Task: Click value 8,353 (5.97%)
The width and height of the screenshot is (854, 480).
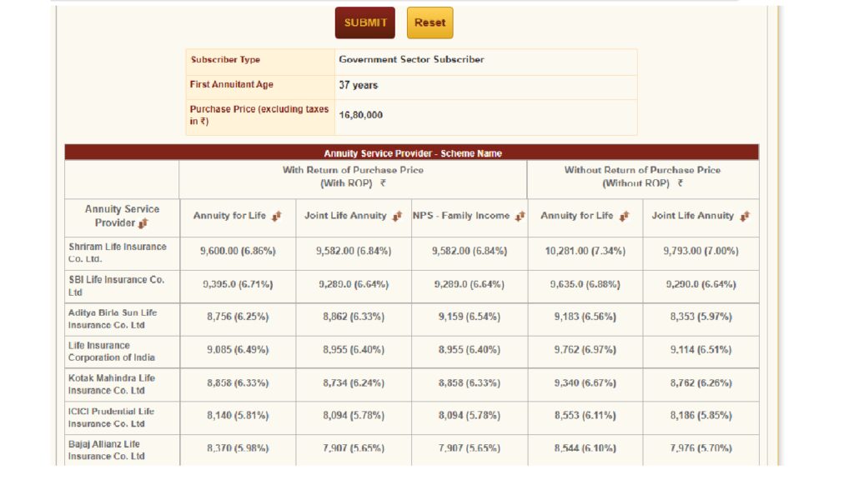Action: pos(701,317)
